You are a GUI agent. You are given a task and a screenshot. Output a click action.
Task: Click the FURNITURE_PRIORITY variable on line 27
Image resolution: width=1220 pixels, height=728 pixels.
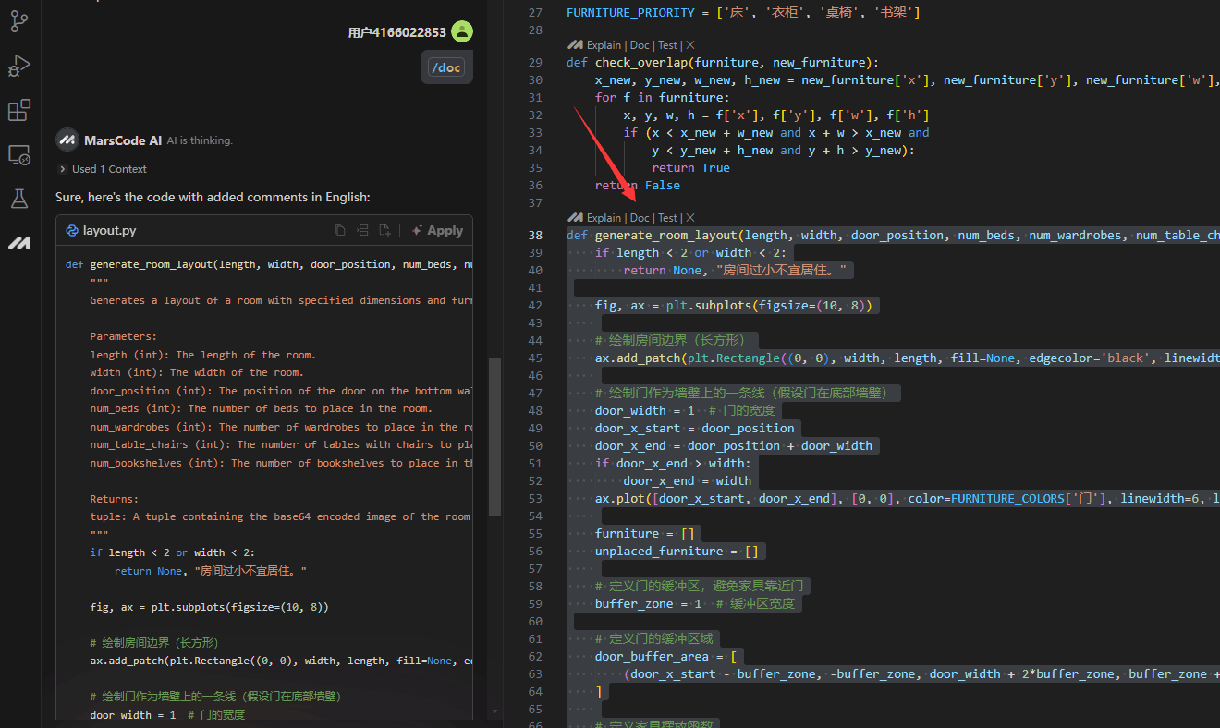click(630, 13)
